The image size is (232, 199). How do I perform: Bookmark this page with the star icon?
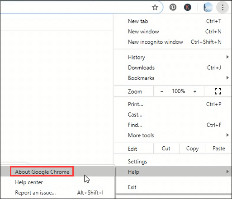[x=155, y=7]
